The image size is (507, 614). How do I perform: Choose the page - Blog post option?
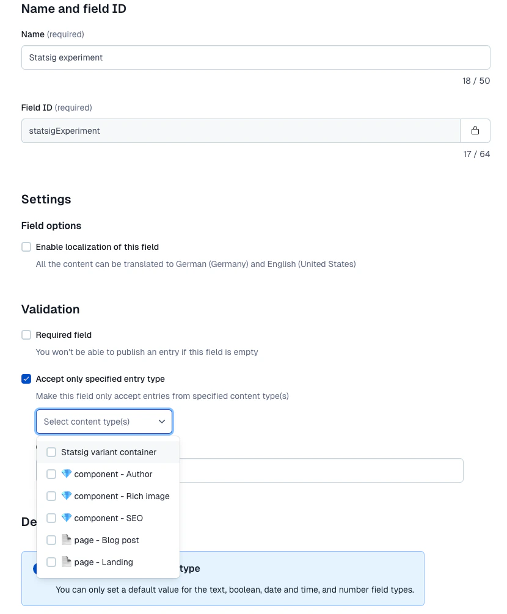pos(107,540)
